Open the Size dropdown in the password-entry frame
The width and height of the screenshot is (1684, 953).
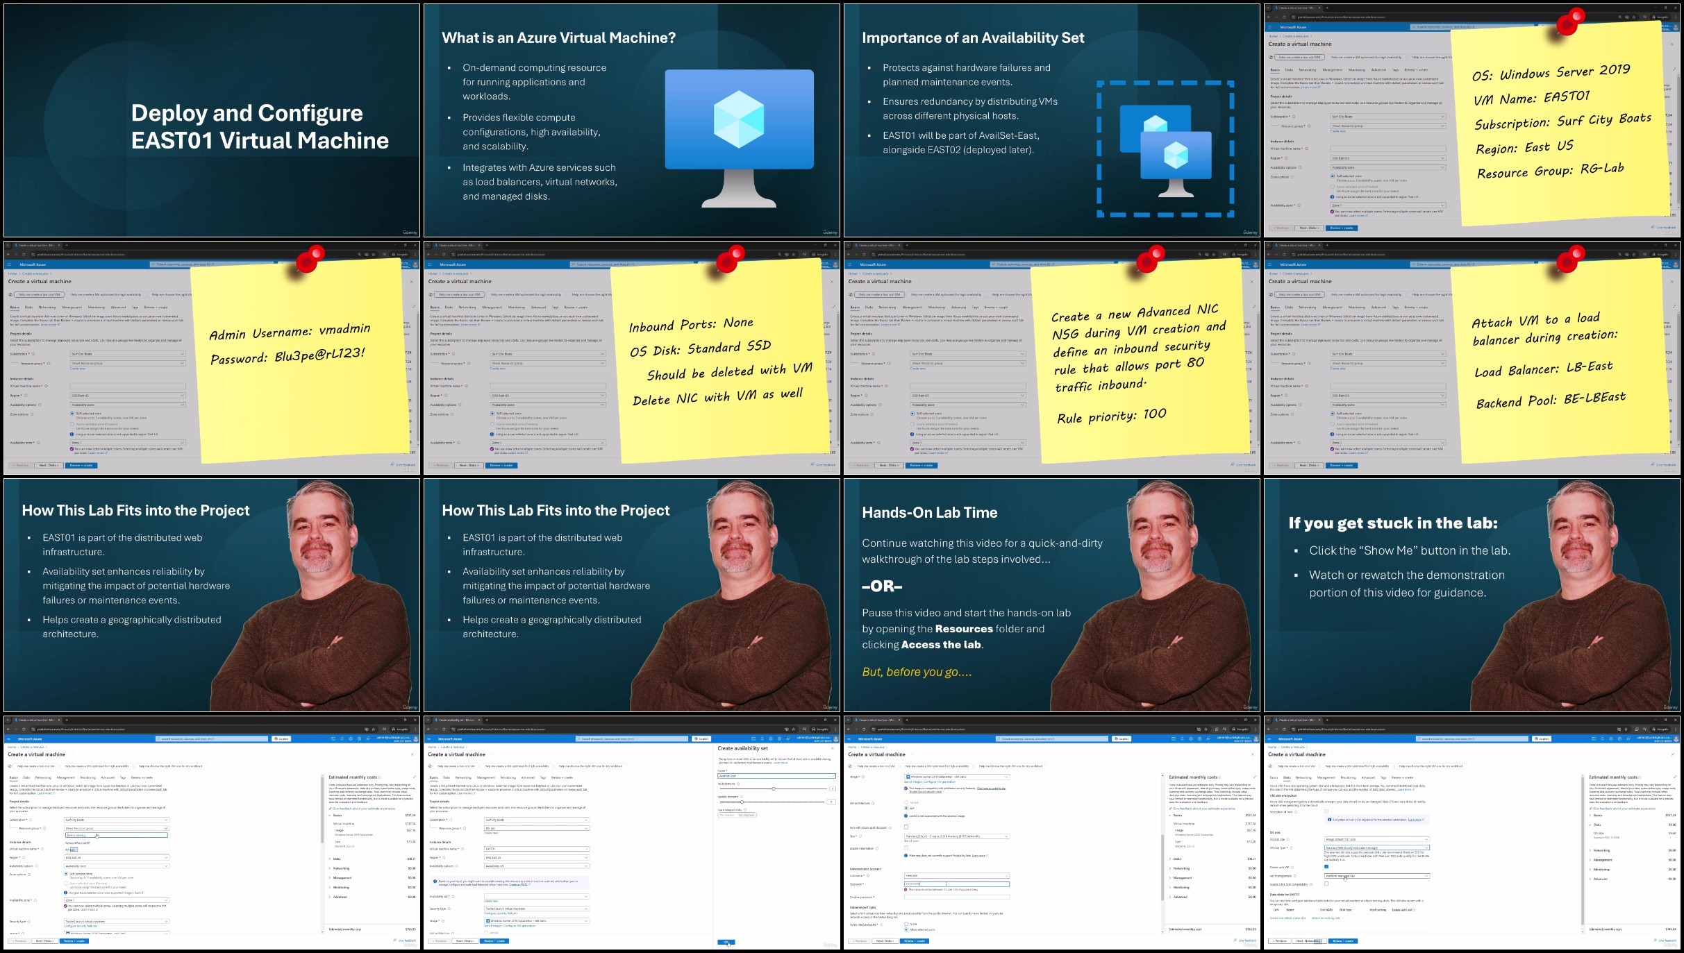(957, 836)
